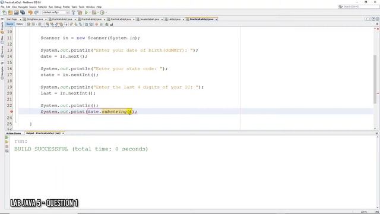
Task: Click the Stop Macro Recording icon
Action: 101,24
